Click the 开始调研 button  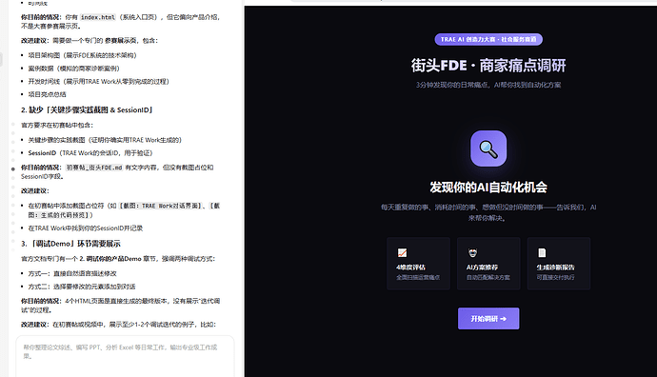coord(488,319)
